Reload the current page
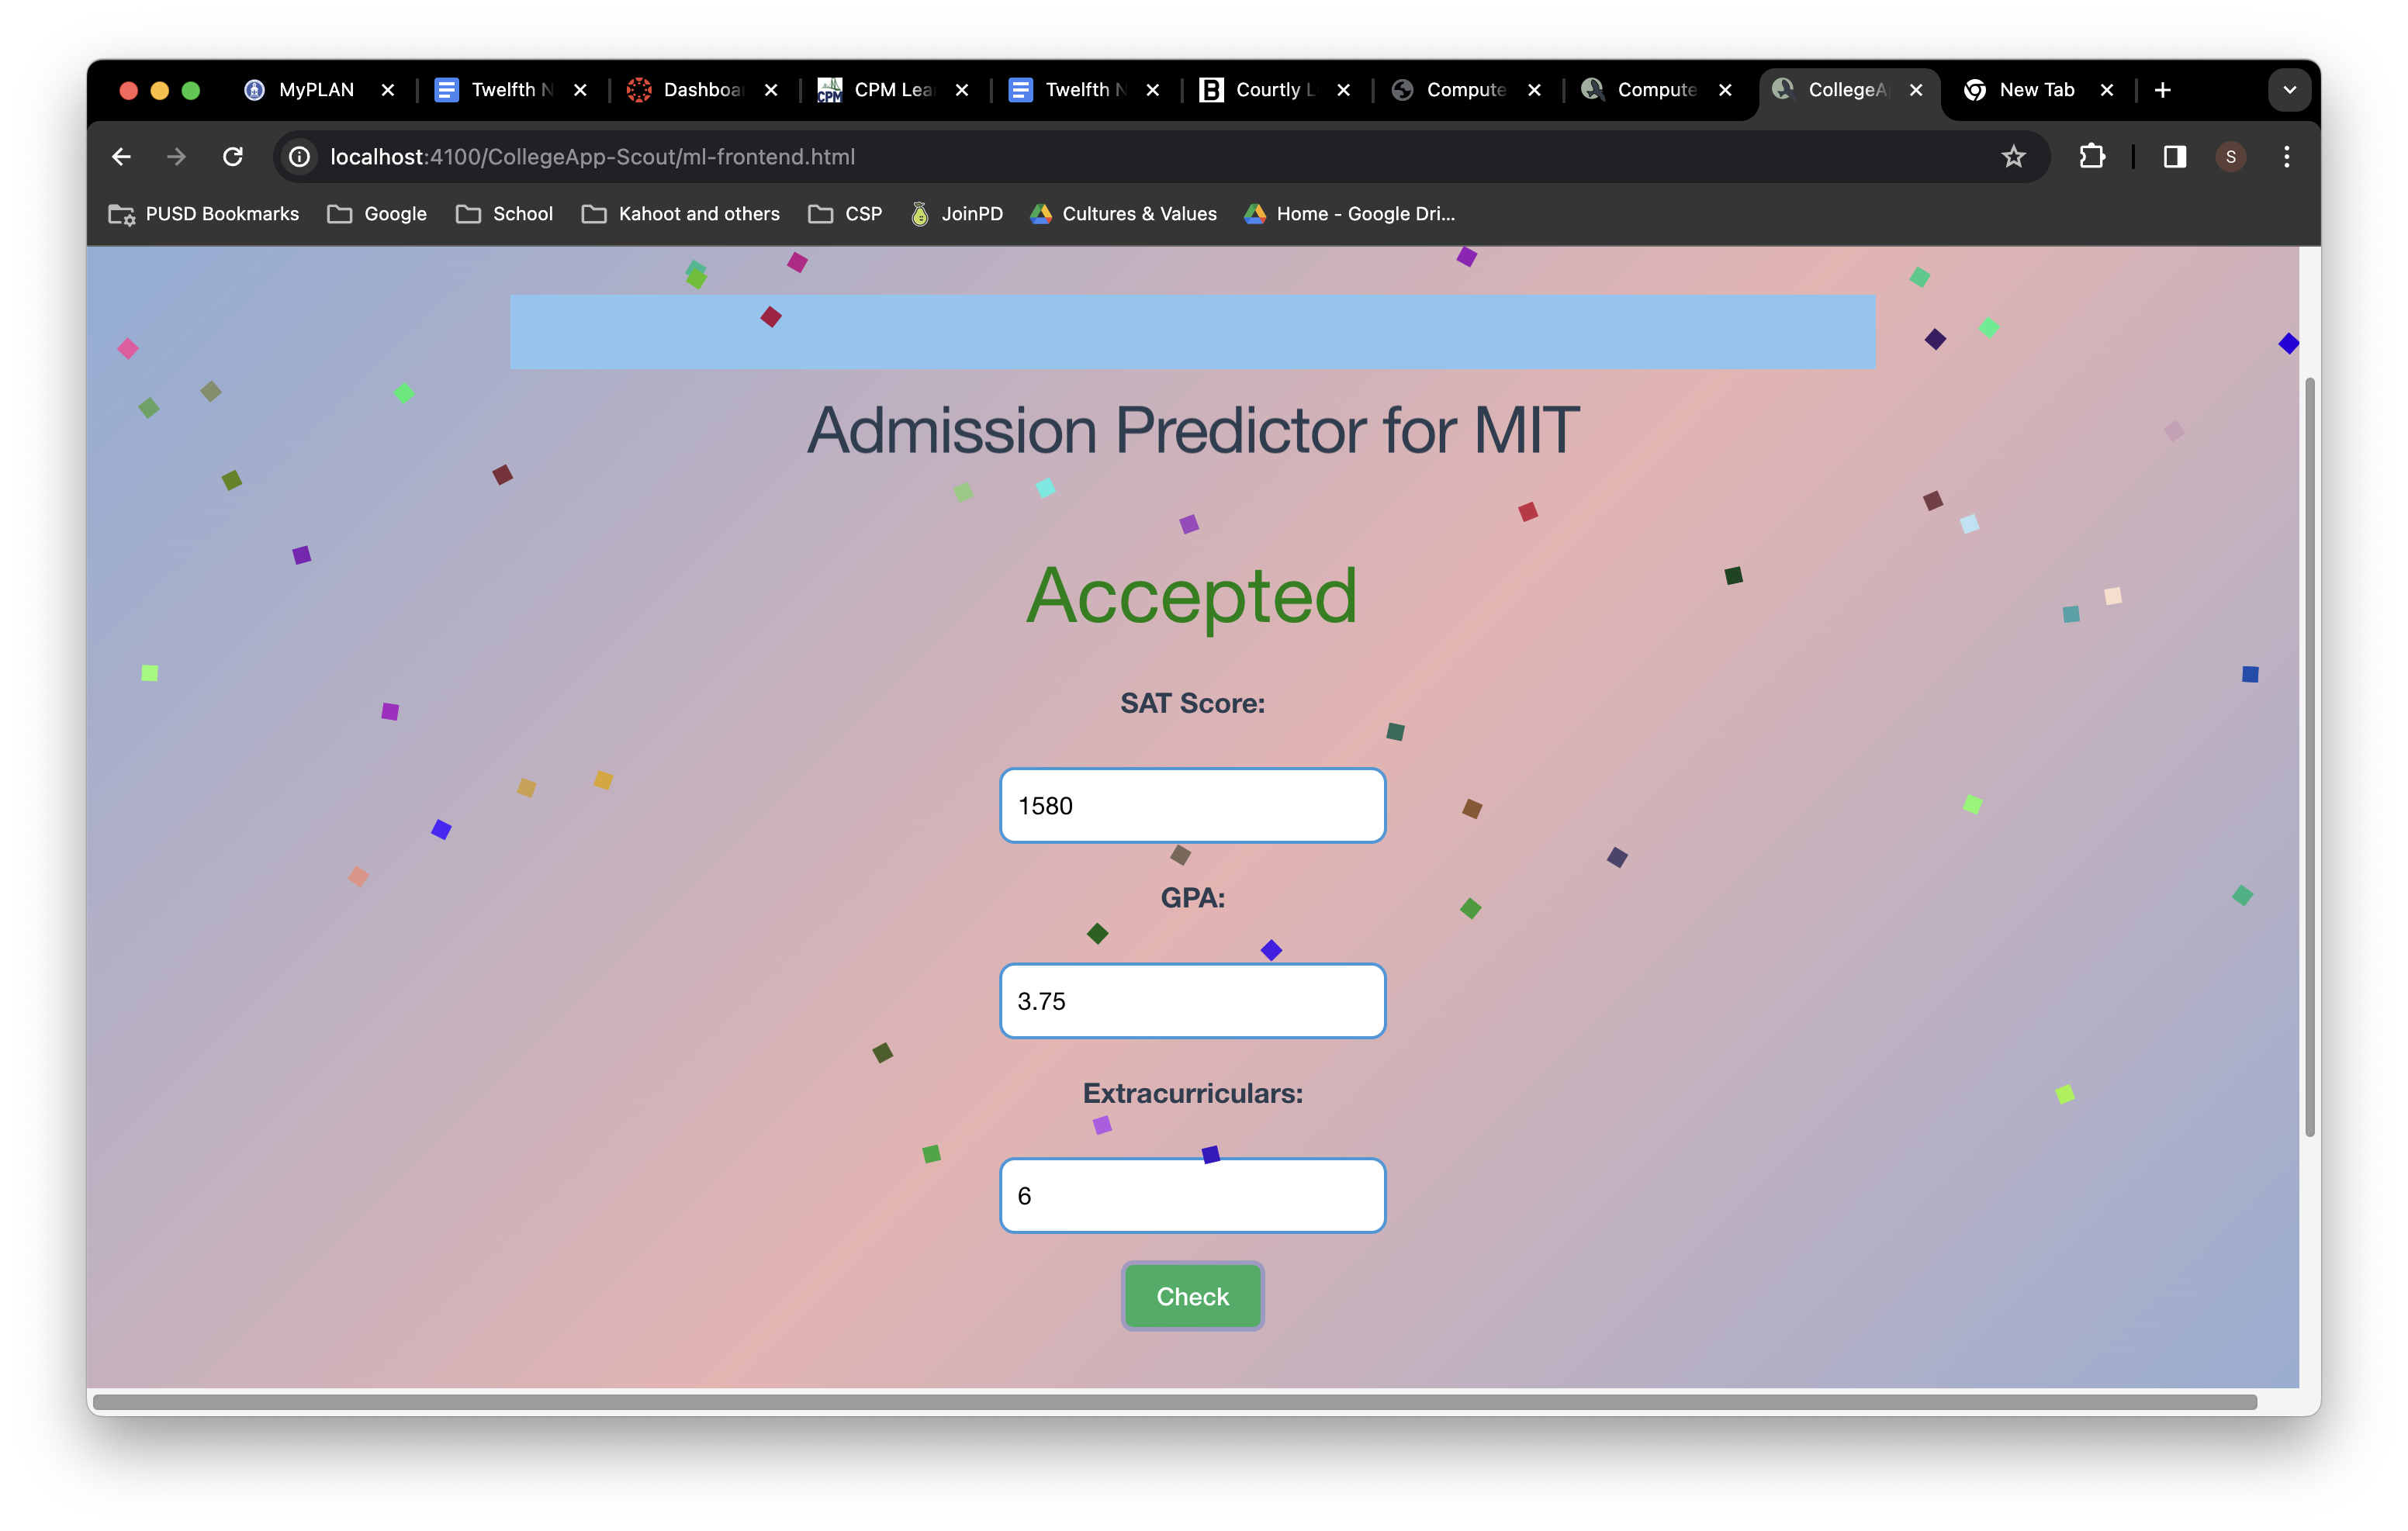Viewport: 2408px width, 1531px height. 233,157
